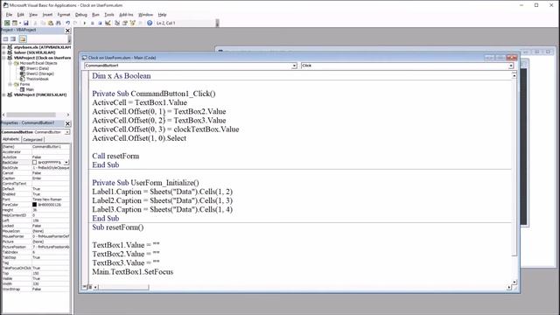Open the Format menu
Image resolution: width=560 pixels, height=315 pixels.
coord(64,15)
